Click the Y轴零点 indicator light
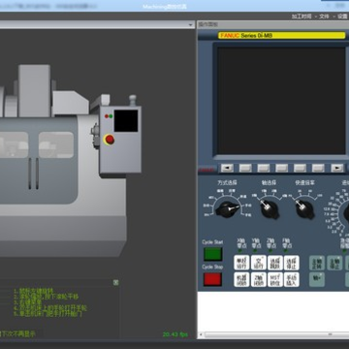349x349 pixels. pyautogui.click(x=256, y=250)
